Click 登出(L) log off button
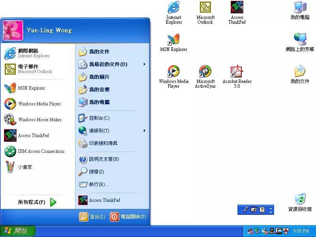316x237 pixels. (x=92, y=217)
